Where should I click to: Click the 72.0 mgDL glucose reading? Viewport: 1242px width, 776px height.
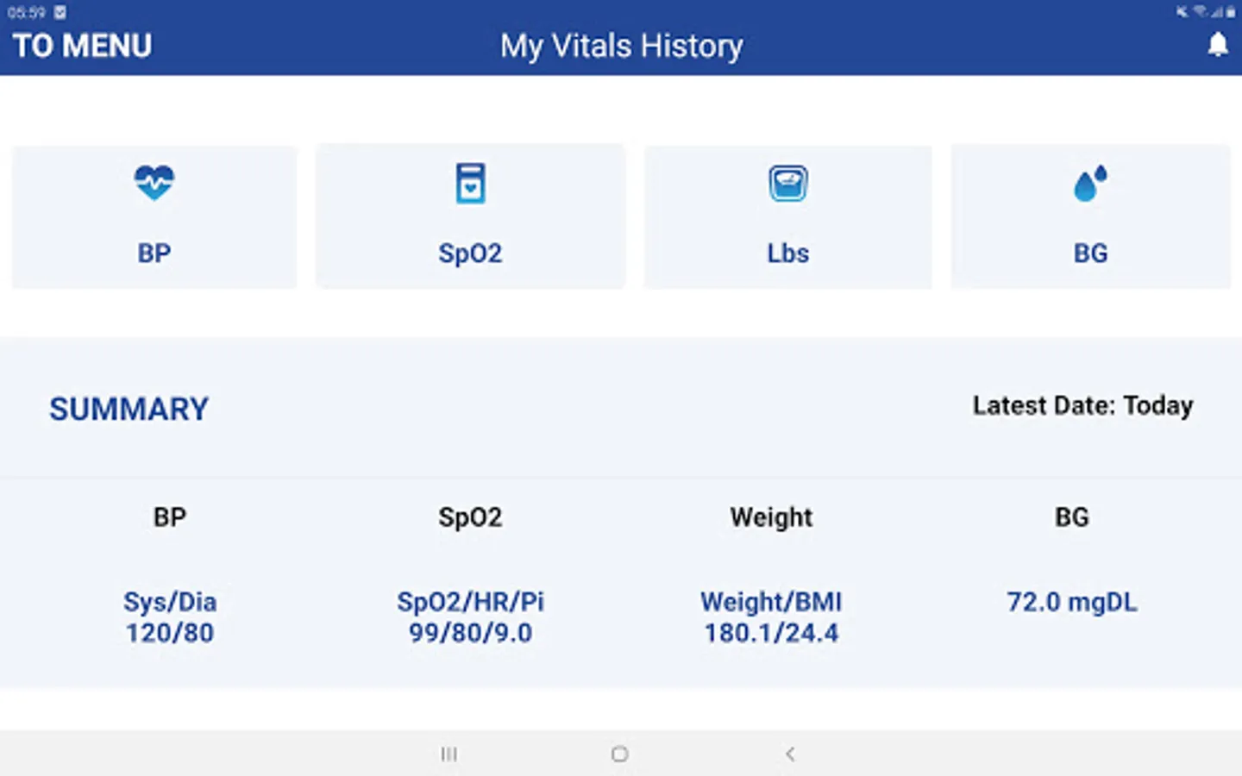pos(1072,602)
